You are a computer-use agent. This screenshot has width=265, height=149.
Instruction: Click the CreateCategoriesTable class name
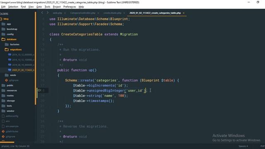coord(82,34)
